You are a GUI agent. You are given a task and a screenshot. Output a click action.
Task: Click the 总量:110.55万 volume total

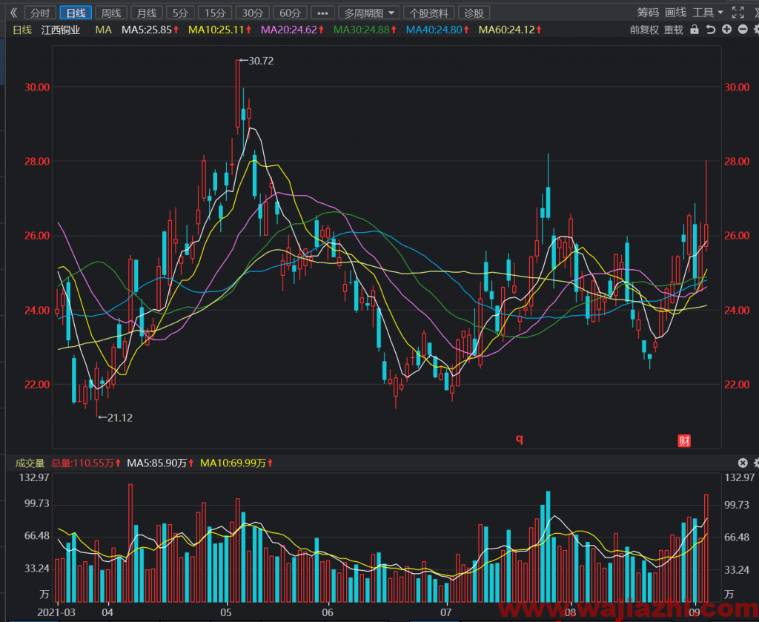tap(86, 463)
